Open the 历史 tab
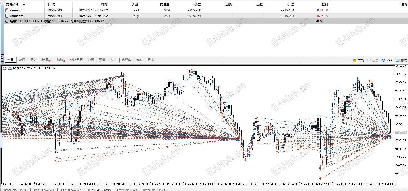 tap(33, 60)
